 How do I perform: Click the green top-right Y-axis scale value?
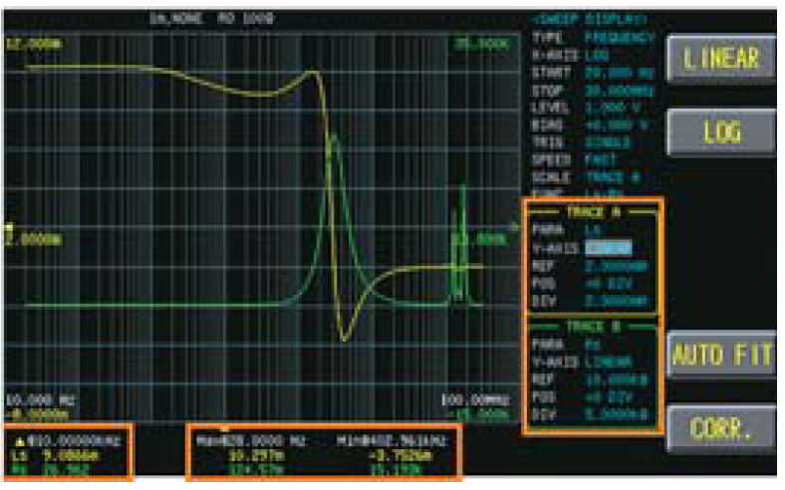481,44
